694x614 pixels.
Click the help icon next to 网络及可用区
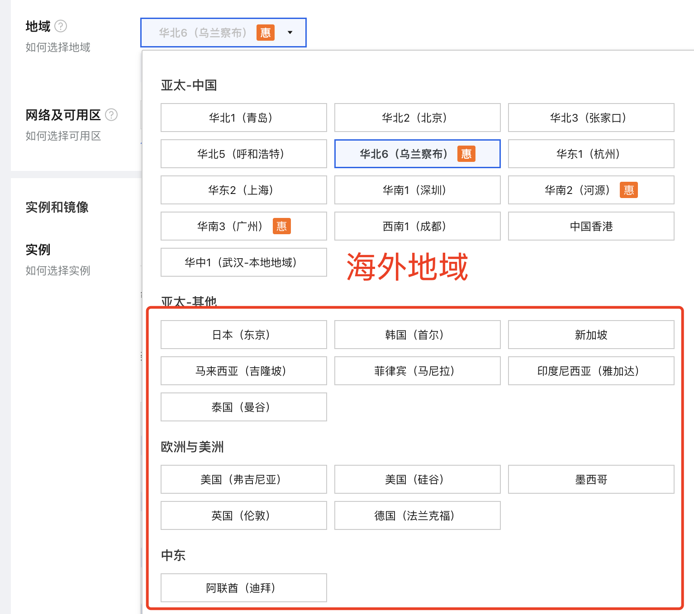tap(111, 115)
